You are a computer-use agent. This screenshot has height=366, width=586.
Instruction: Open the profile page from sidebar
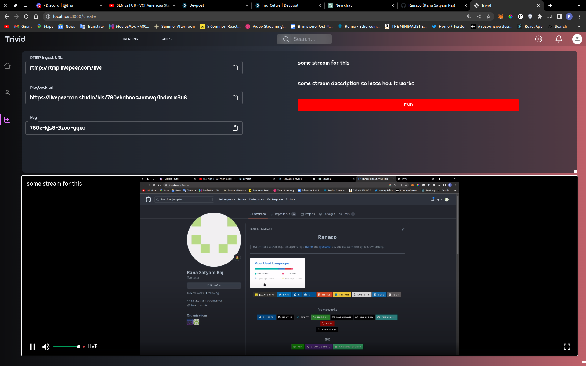click(7, 93)
